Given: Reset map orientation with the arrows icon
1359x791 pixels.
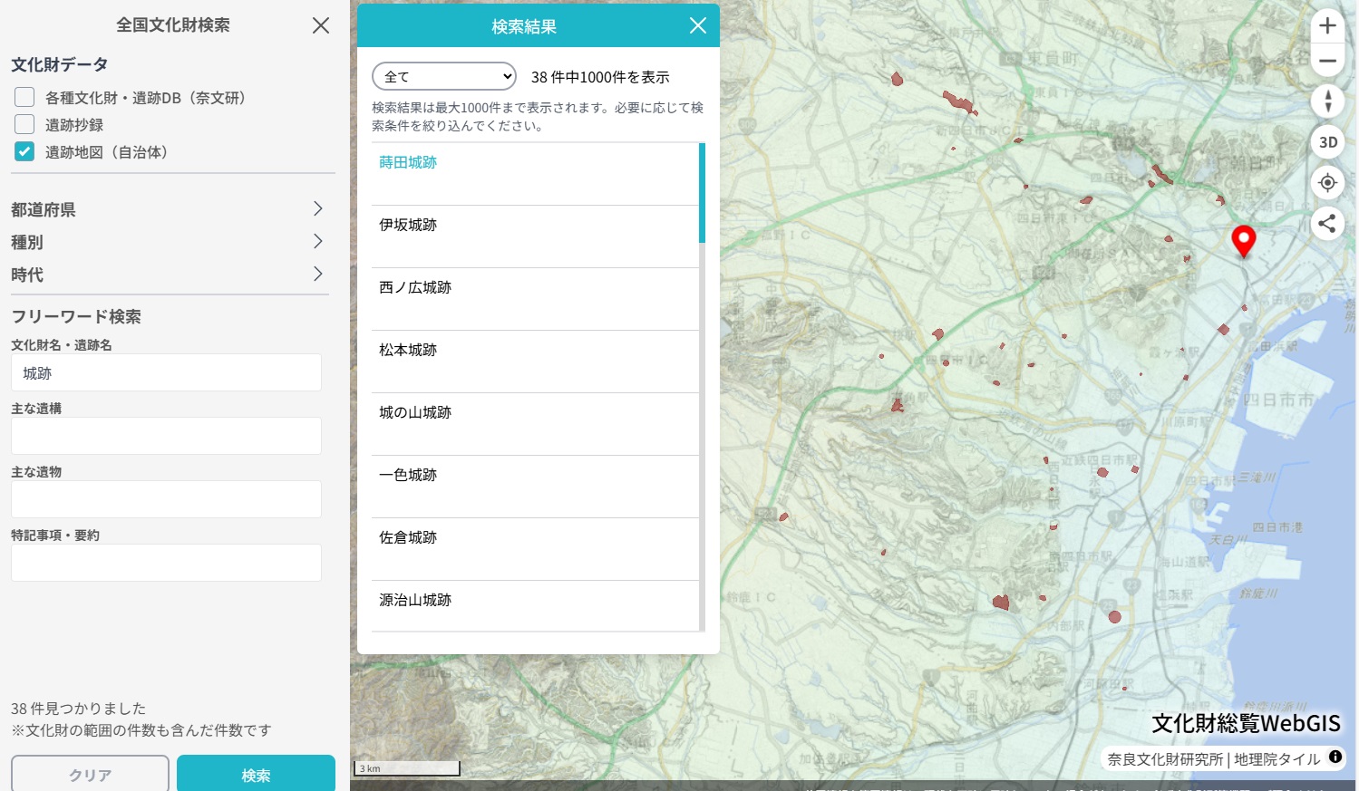Looking at the screenshot, I should pos(1326,101).
